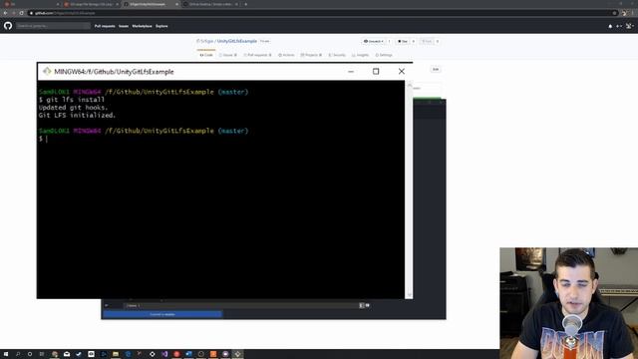Click the terminal command prompt line
Viewport: 638px width, 359px height.
221,139
